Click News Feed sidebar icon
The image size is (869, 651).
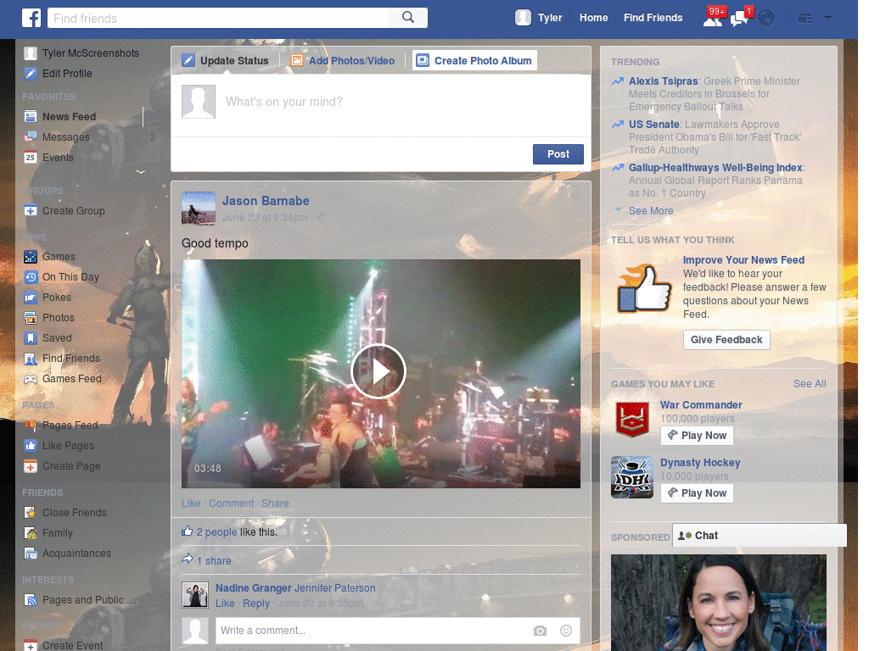point(31,116)
